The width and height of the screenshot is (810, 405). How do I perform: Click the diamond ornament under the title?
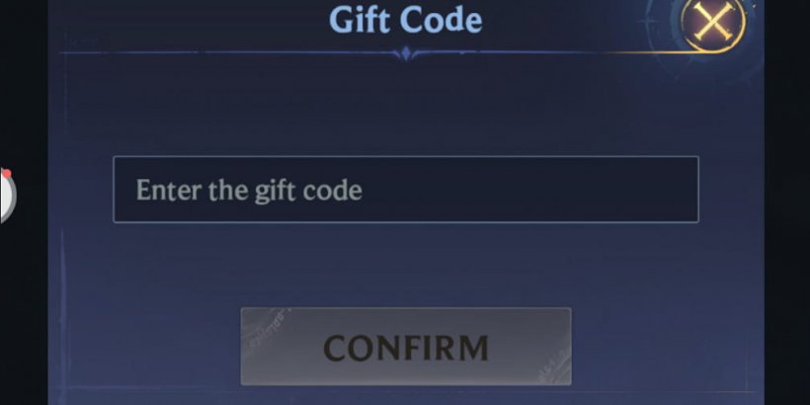pos(406,53)
